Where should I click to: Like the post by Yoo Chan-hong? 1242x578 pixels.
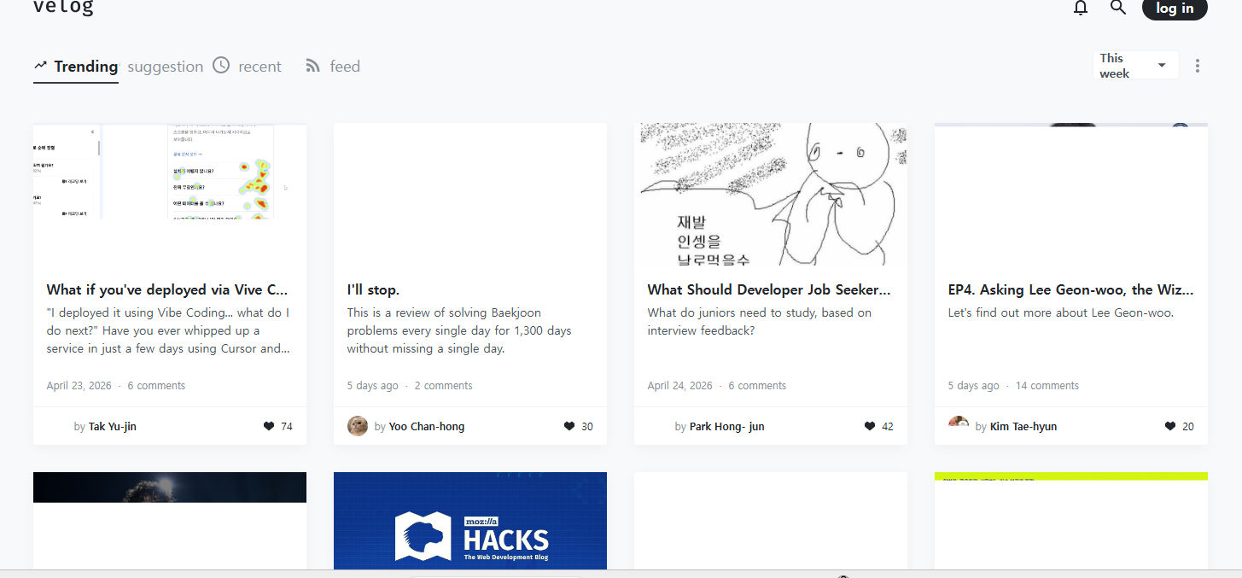click(x=569, y=426)
